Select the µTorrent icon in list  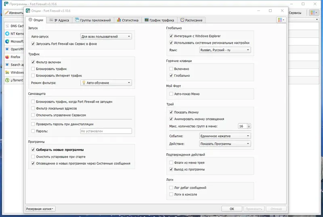[x=7, y=80]
